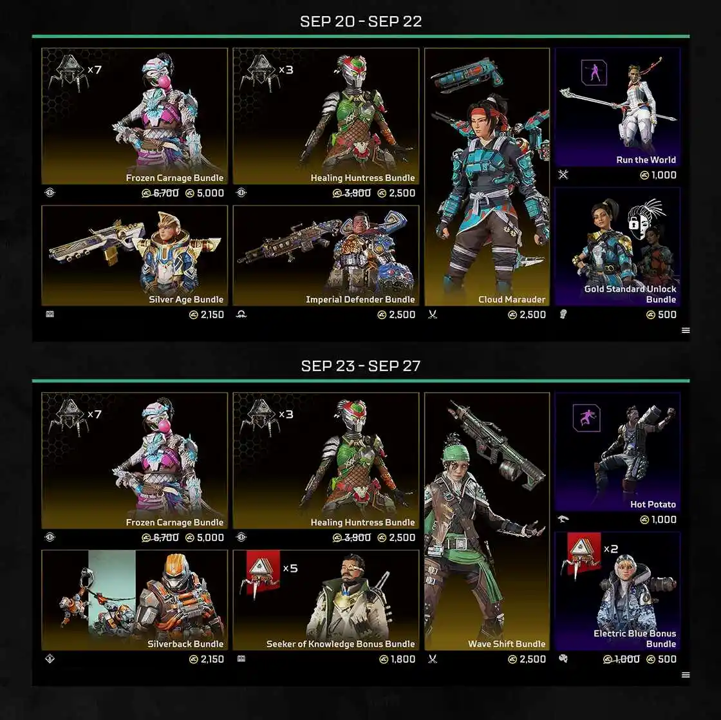Open the menu icon under the Sep 23 store
Viewport: 721px width, 720px height.
click(686, 675)
